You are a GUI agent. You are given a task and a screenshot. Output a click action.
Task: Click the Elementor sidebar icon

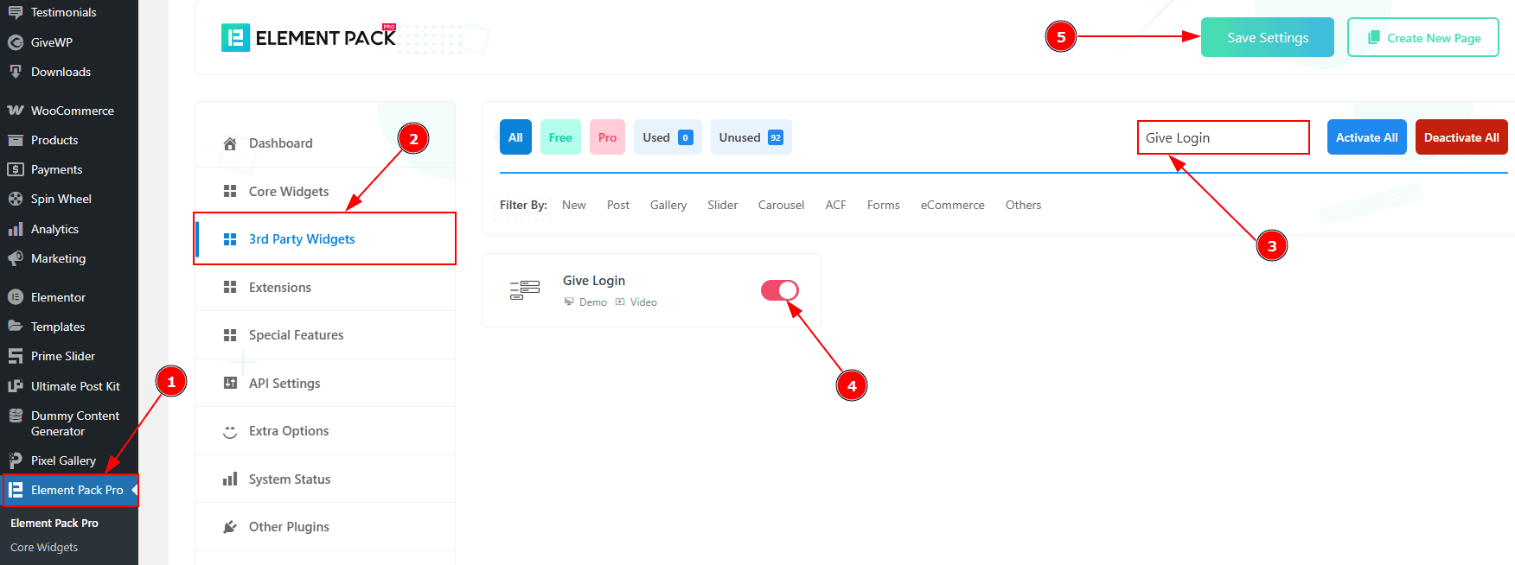16,297
